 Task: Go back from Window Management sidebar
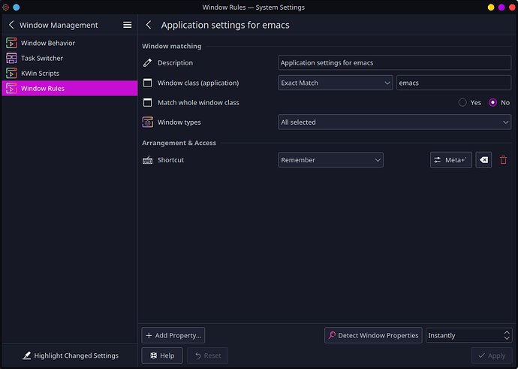(11, 25)
